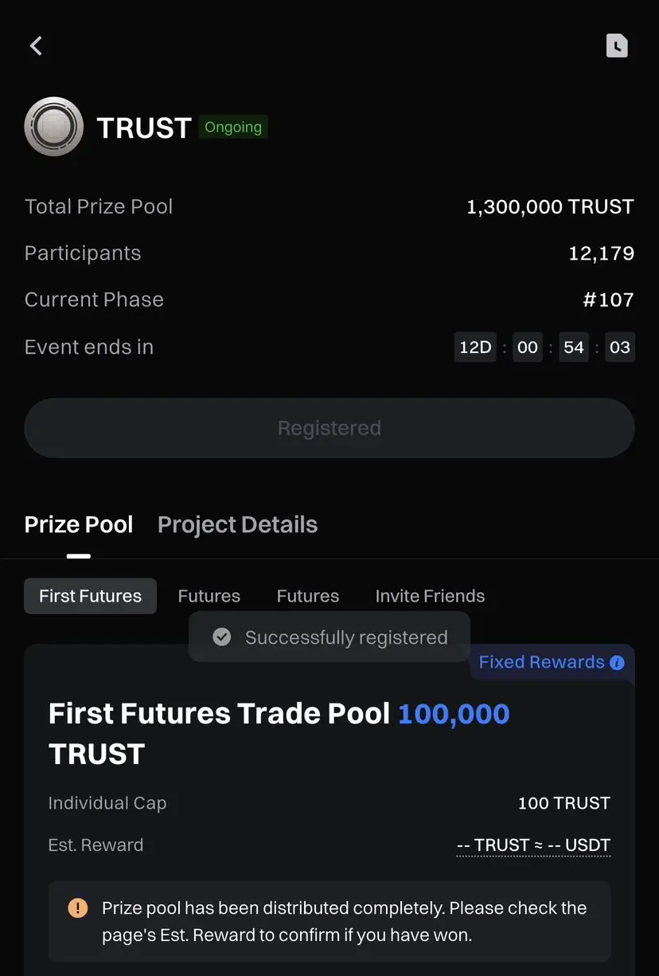Image resolution: width=659 pixels, height=976 pixels.
Task: Click the Fixed Rewards info icon
Action: click(x=617, y=663)
